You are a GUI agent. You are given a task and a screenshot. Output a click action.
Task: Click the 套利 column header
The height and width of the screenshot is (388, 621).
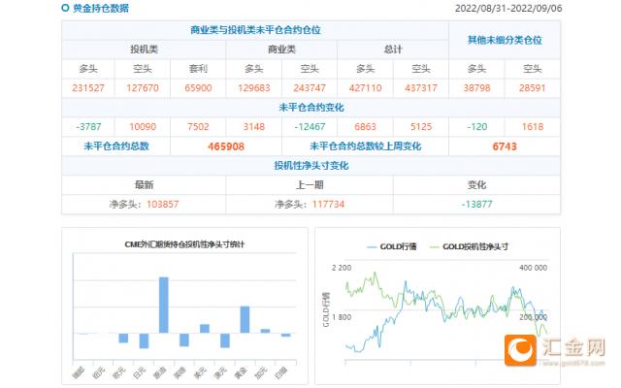point(198,69)
